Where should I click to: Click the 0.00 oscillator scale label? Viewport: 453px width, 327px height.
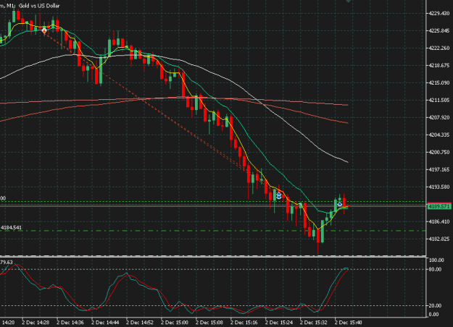pyautogui.click(x=434, y=314)
